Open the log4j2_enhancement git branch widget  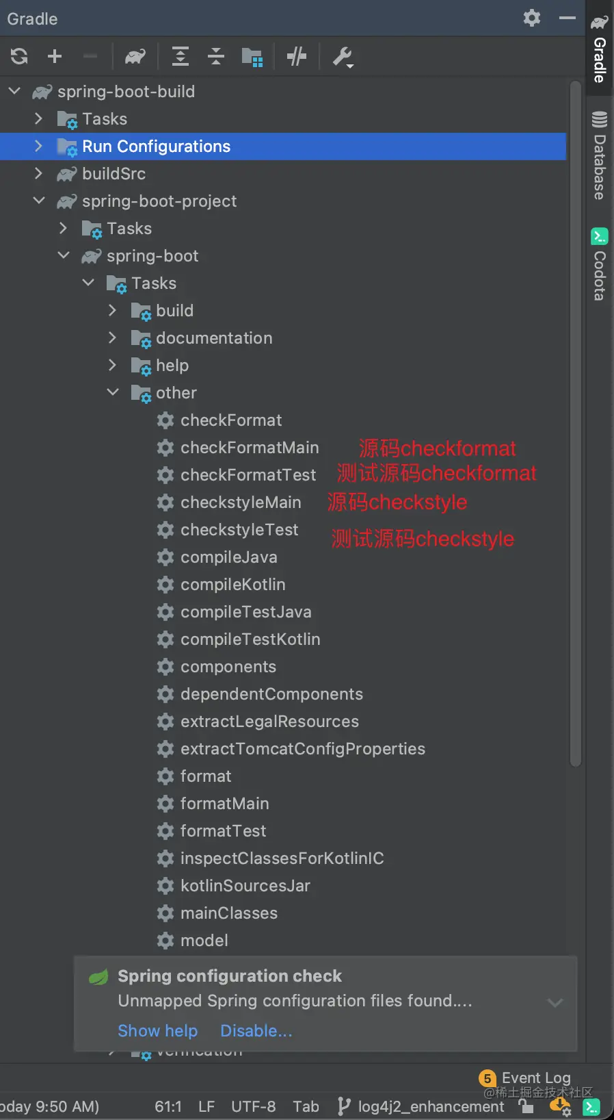pyautogui.click(x=421, y=1106)
